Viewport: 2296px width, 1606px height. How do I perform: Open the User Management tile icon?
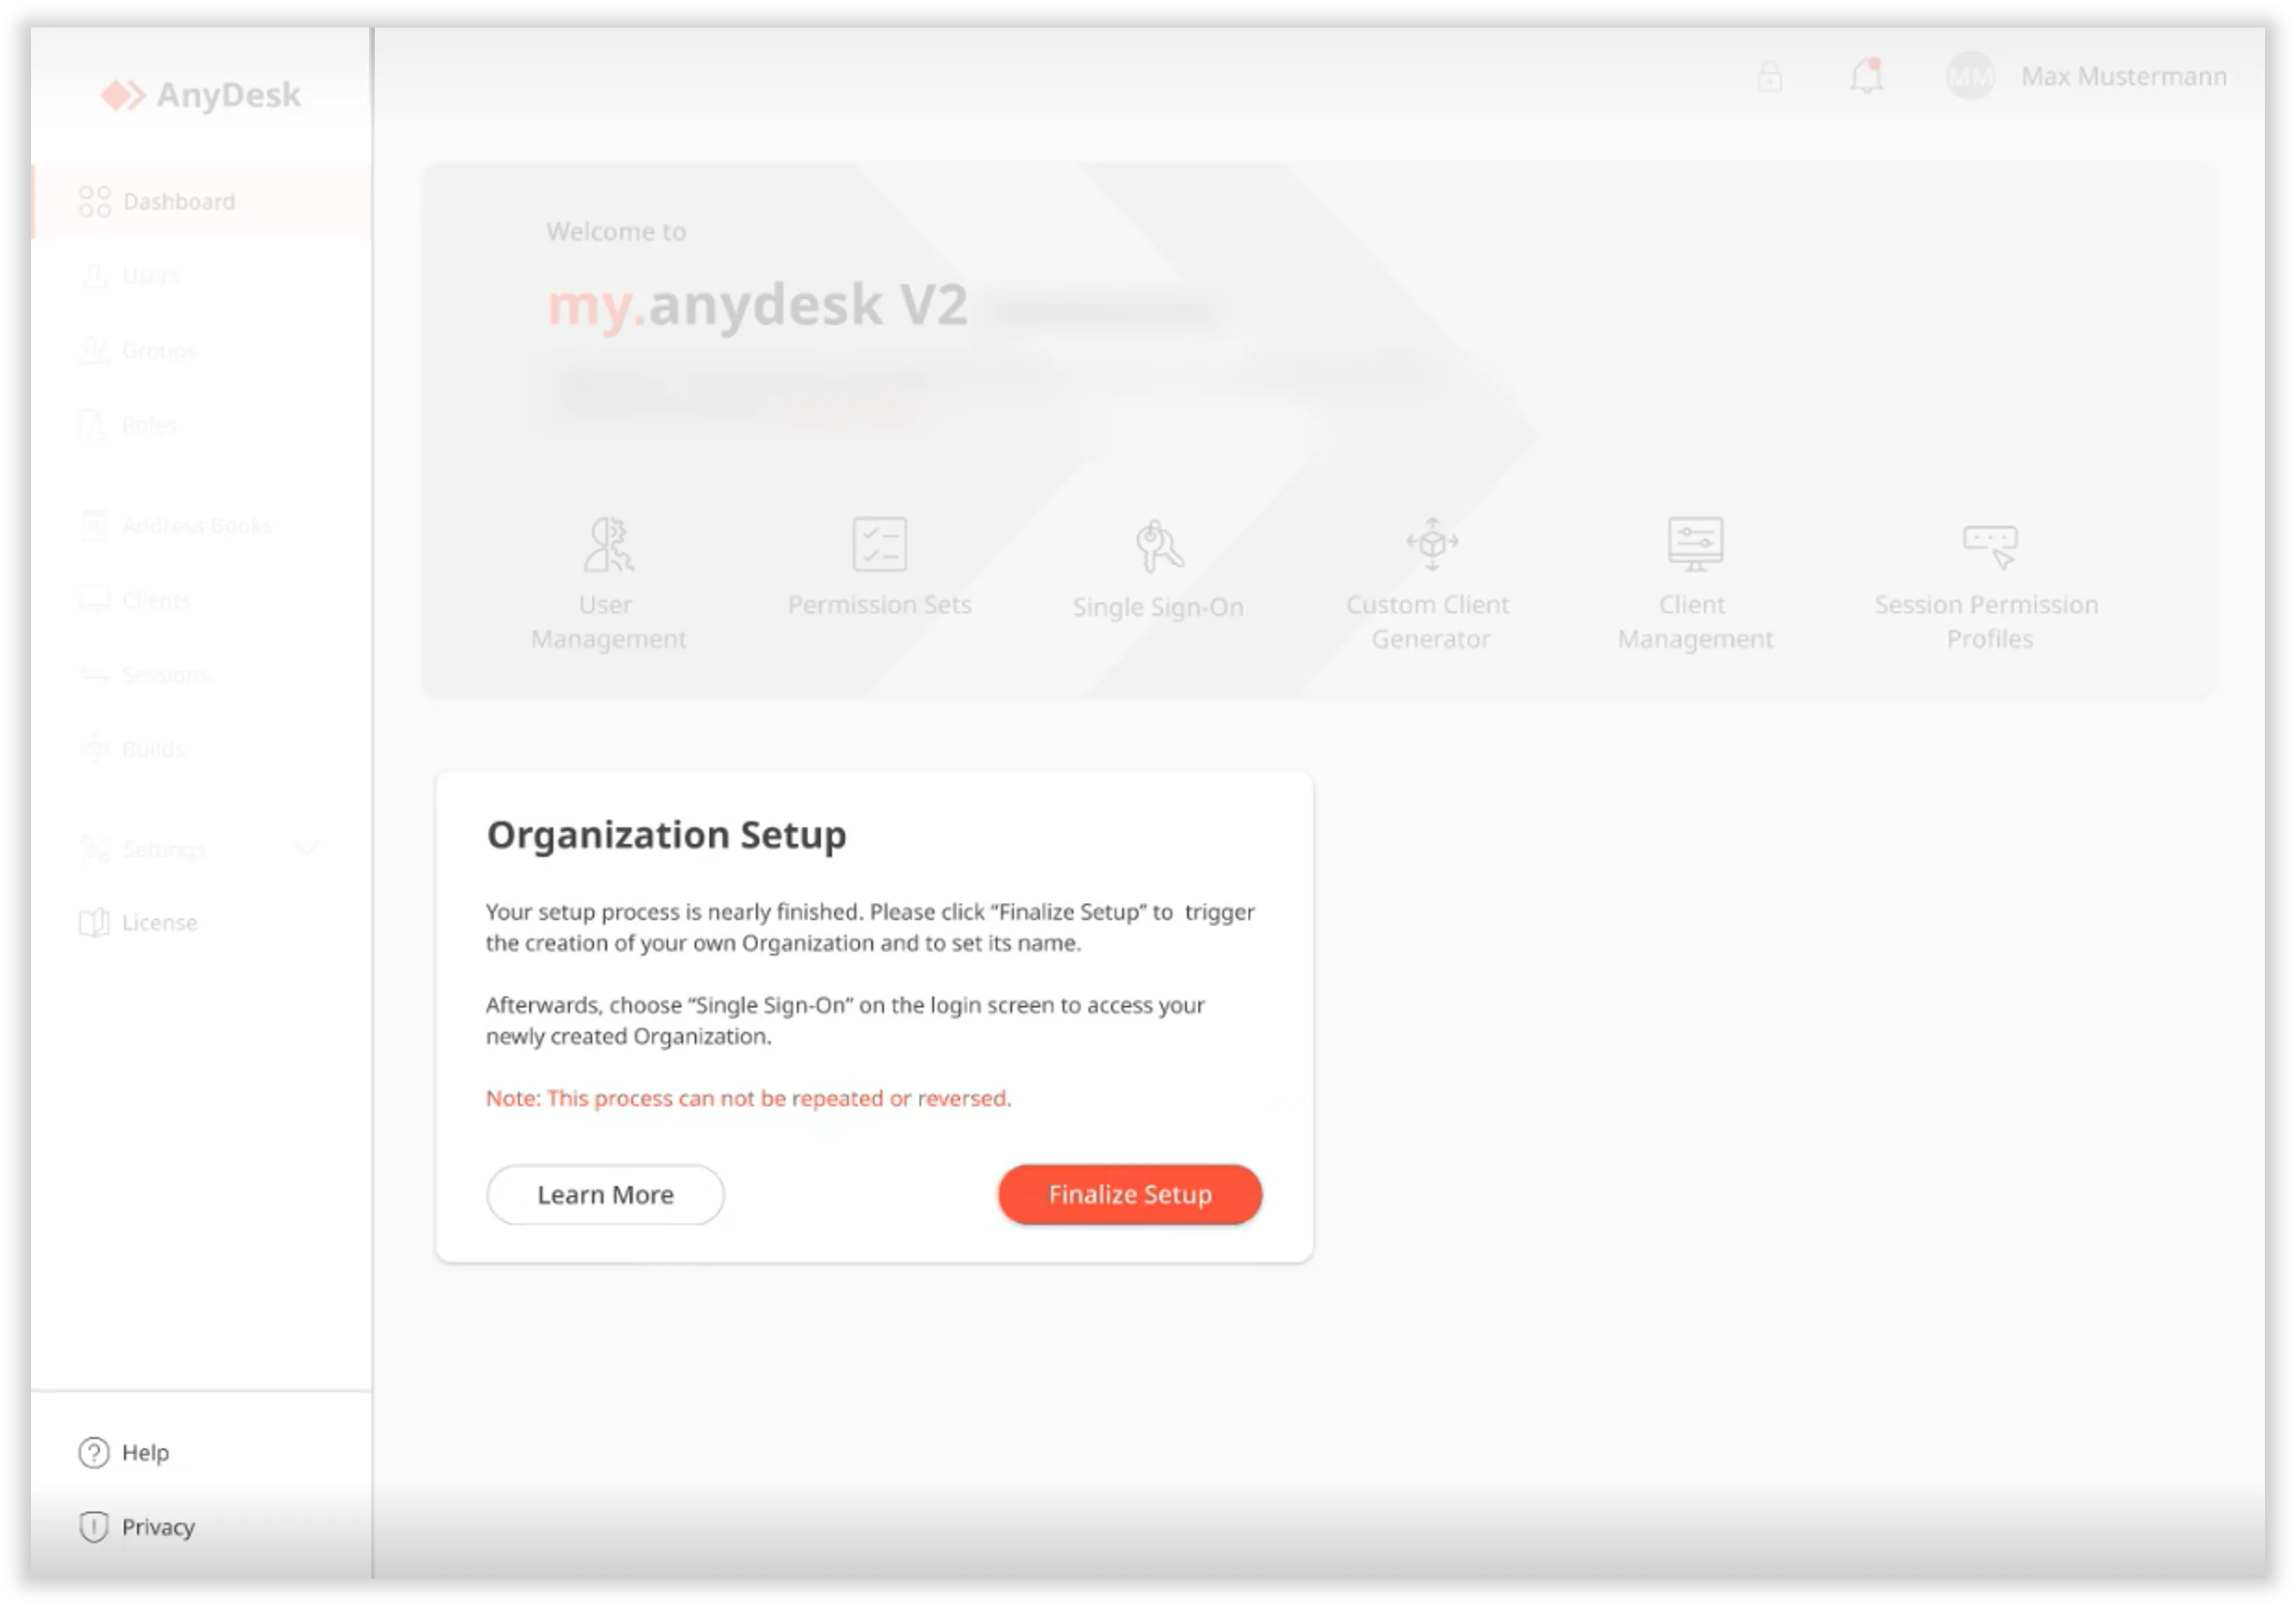(x=608, y=544)
